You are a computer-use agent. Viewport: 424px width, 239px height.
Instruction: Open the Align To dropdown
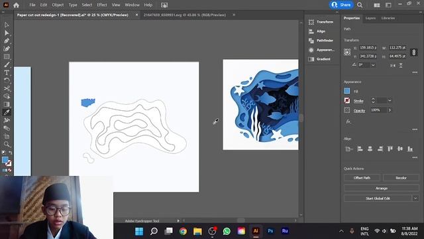[x=349, y=149]
